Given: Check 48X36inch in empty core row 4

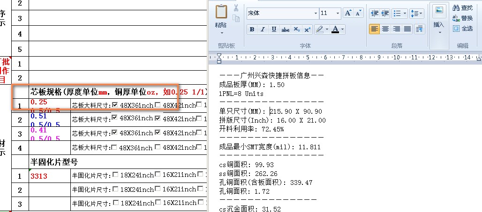Looking at the screenshot, I should pos(114,147).
